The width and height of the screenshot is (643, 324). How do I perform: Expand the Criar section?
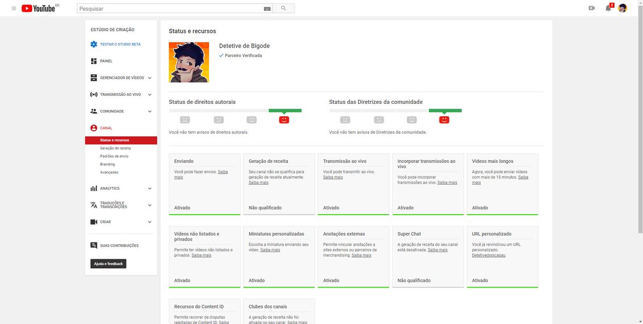149,222
